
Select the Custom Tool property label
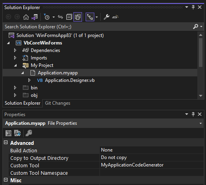[x=25, y=166]
